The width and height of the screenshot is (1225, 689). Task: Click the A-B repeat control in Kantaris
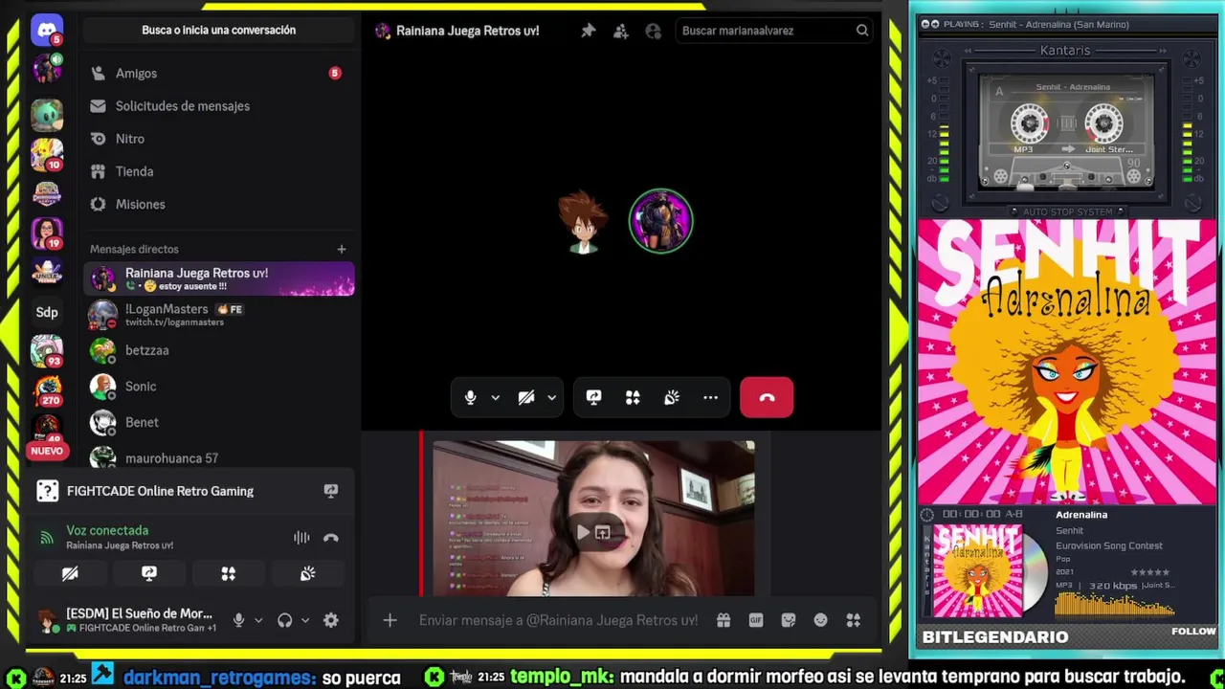[x=1013, y=515]
